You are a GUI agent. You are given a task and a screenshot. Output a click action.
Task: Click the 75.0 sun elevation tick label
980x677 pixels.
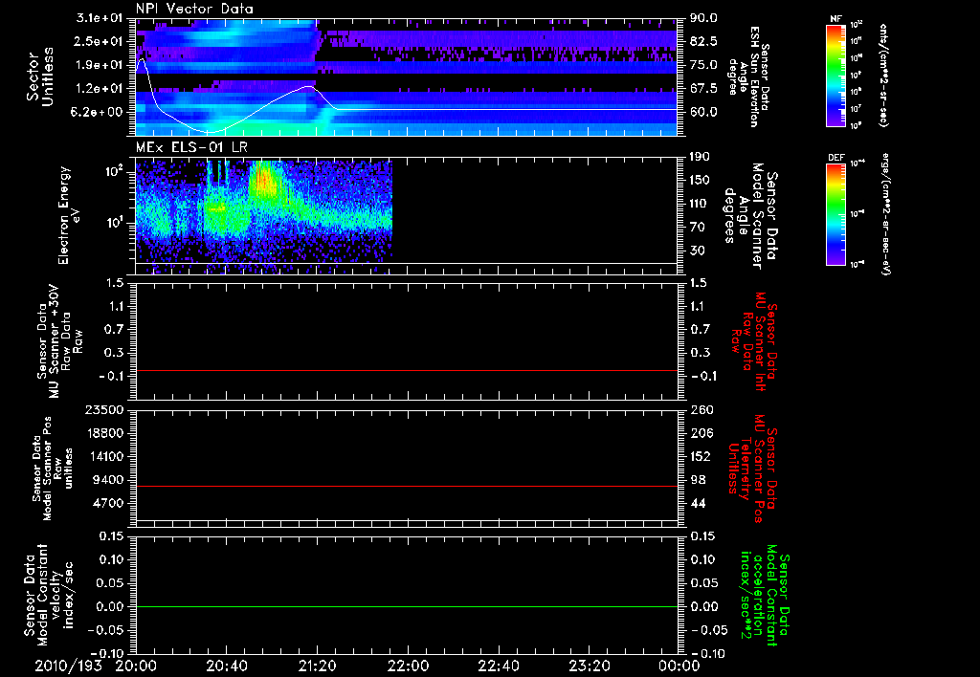click(703, 65)
